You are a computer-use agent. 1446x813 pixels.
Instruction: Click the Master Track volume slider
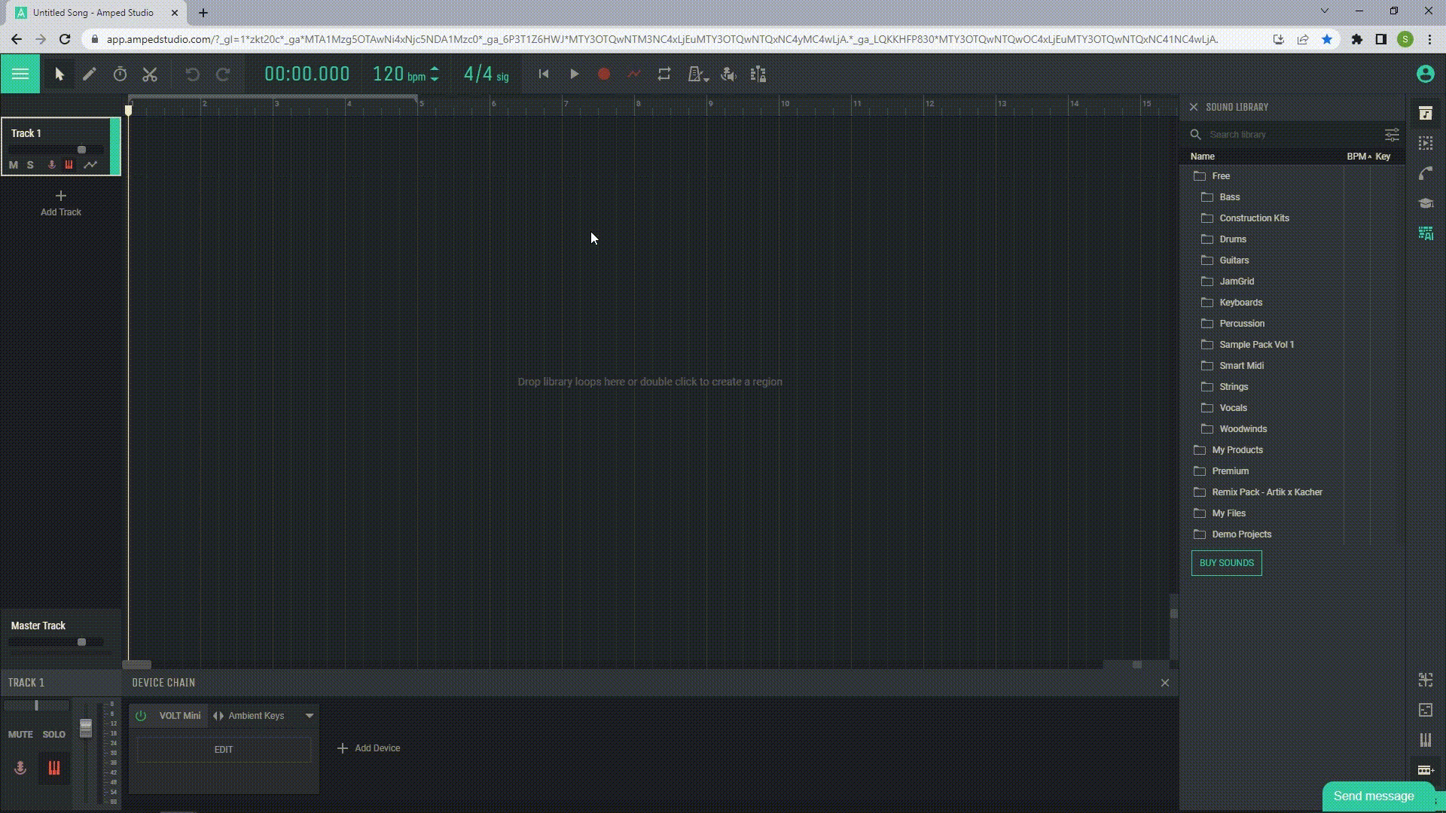coord(81,642)
